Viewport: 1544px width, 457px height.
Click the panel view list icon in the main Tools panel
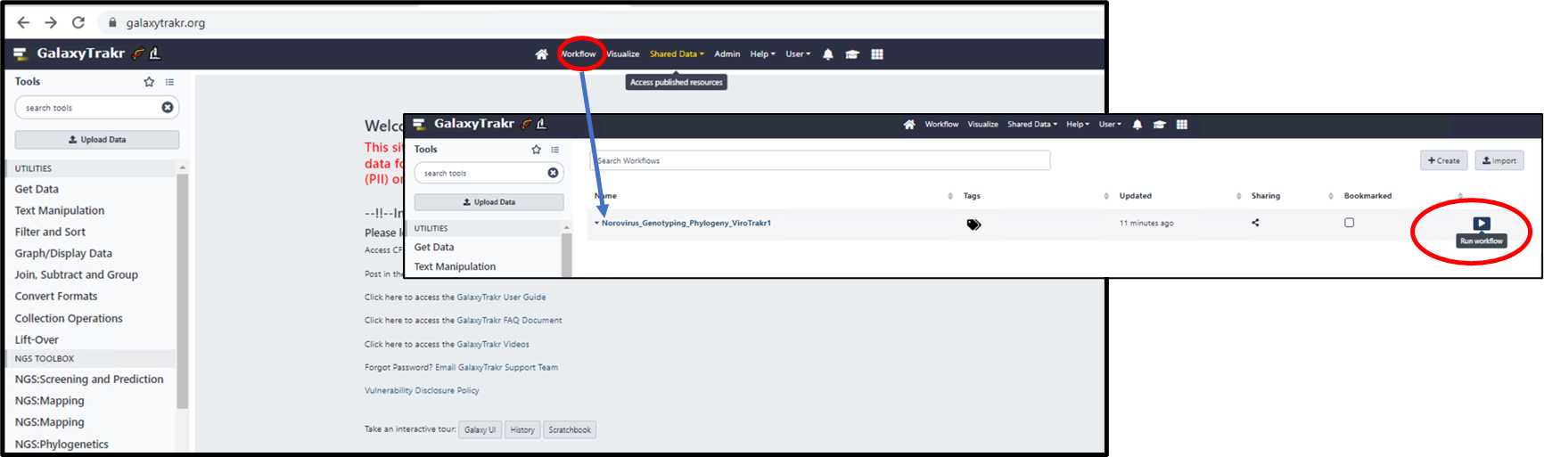click(x=169, y=82)
